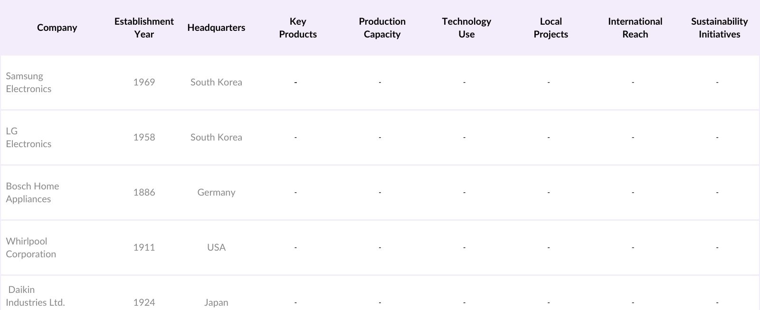The image size is (760, 310).
Task: Select the Key Products column header
Action: tap(298, 28)
